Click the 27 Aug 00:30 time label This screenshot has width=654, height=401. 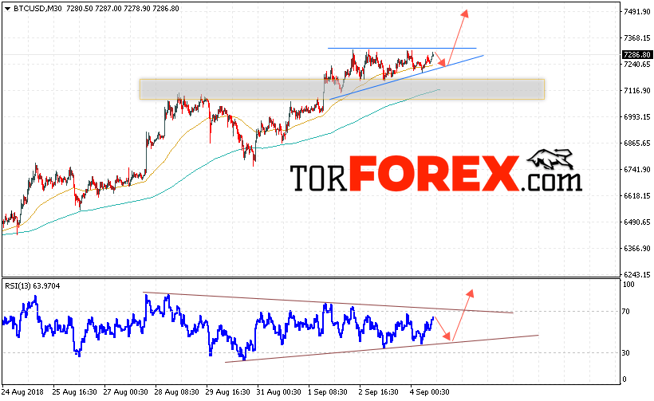[125, 391]
